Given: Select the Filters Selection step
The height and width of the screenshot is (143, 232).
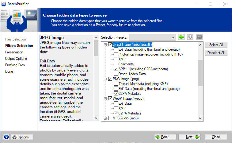Looking at the screenshot, I should tap(19, 46).
